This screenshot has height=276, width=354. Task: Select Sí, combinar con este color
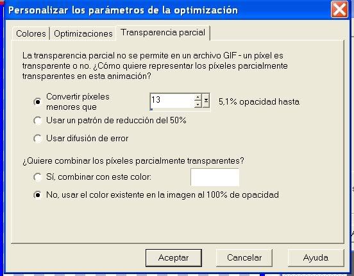(37, 177)
